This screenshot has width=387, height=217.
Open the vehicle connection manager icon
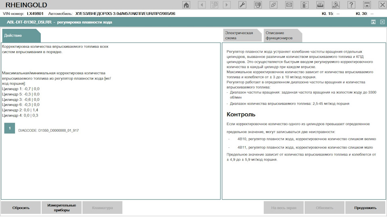point(258,5)
